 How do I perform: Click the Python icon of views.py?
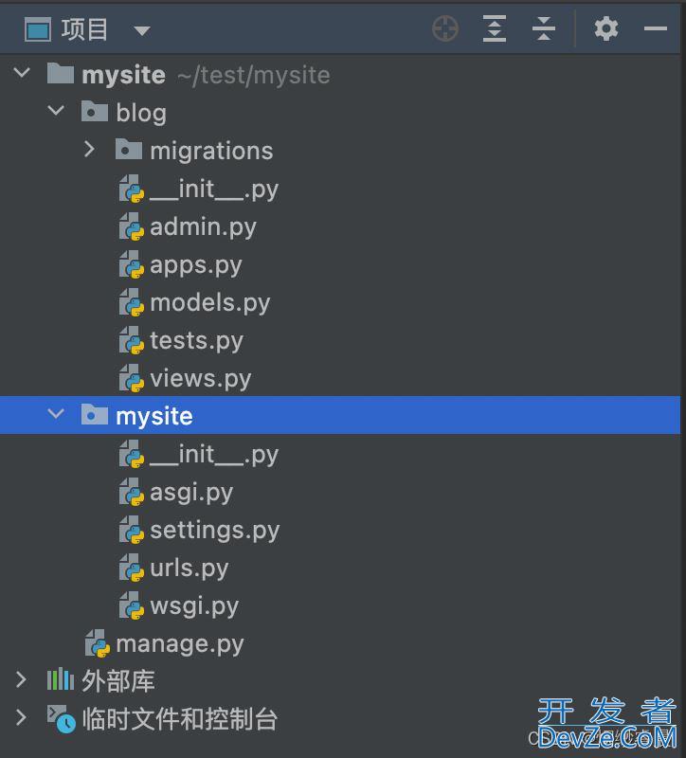132,378
